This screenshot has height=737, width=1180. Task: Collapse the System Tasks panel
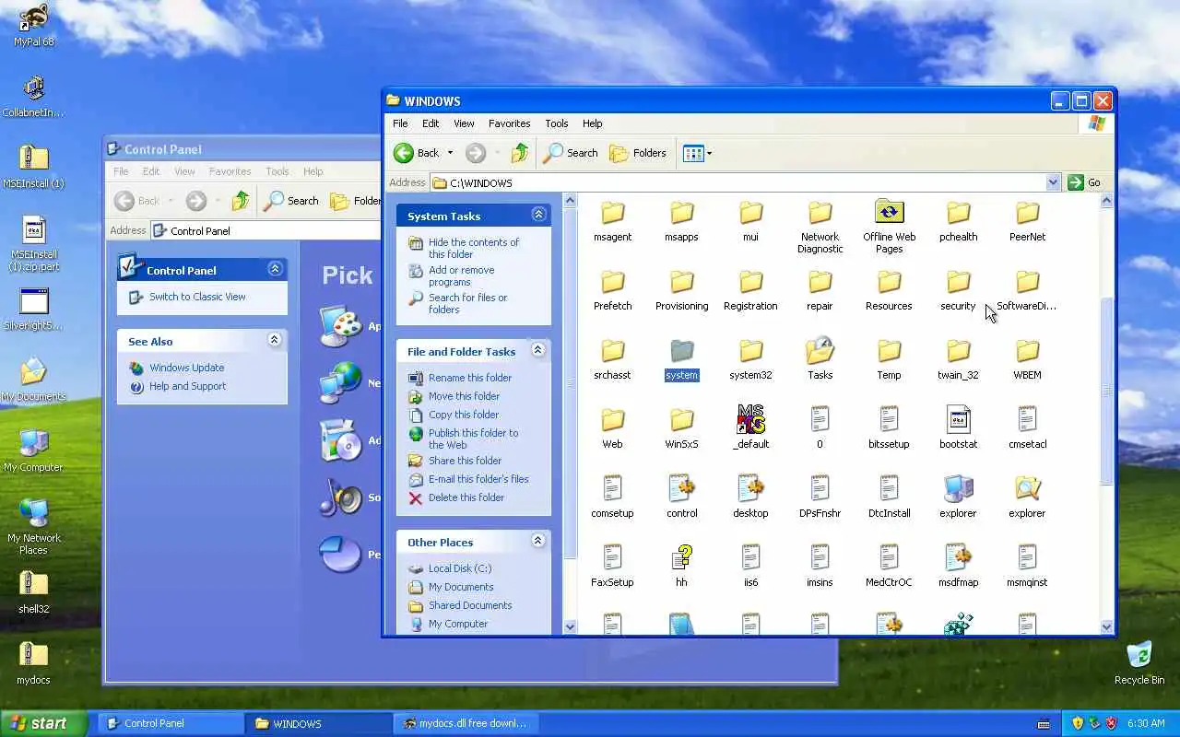(x=538, y=215)
